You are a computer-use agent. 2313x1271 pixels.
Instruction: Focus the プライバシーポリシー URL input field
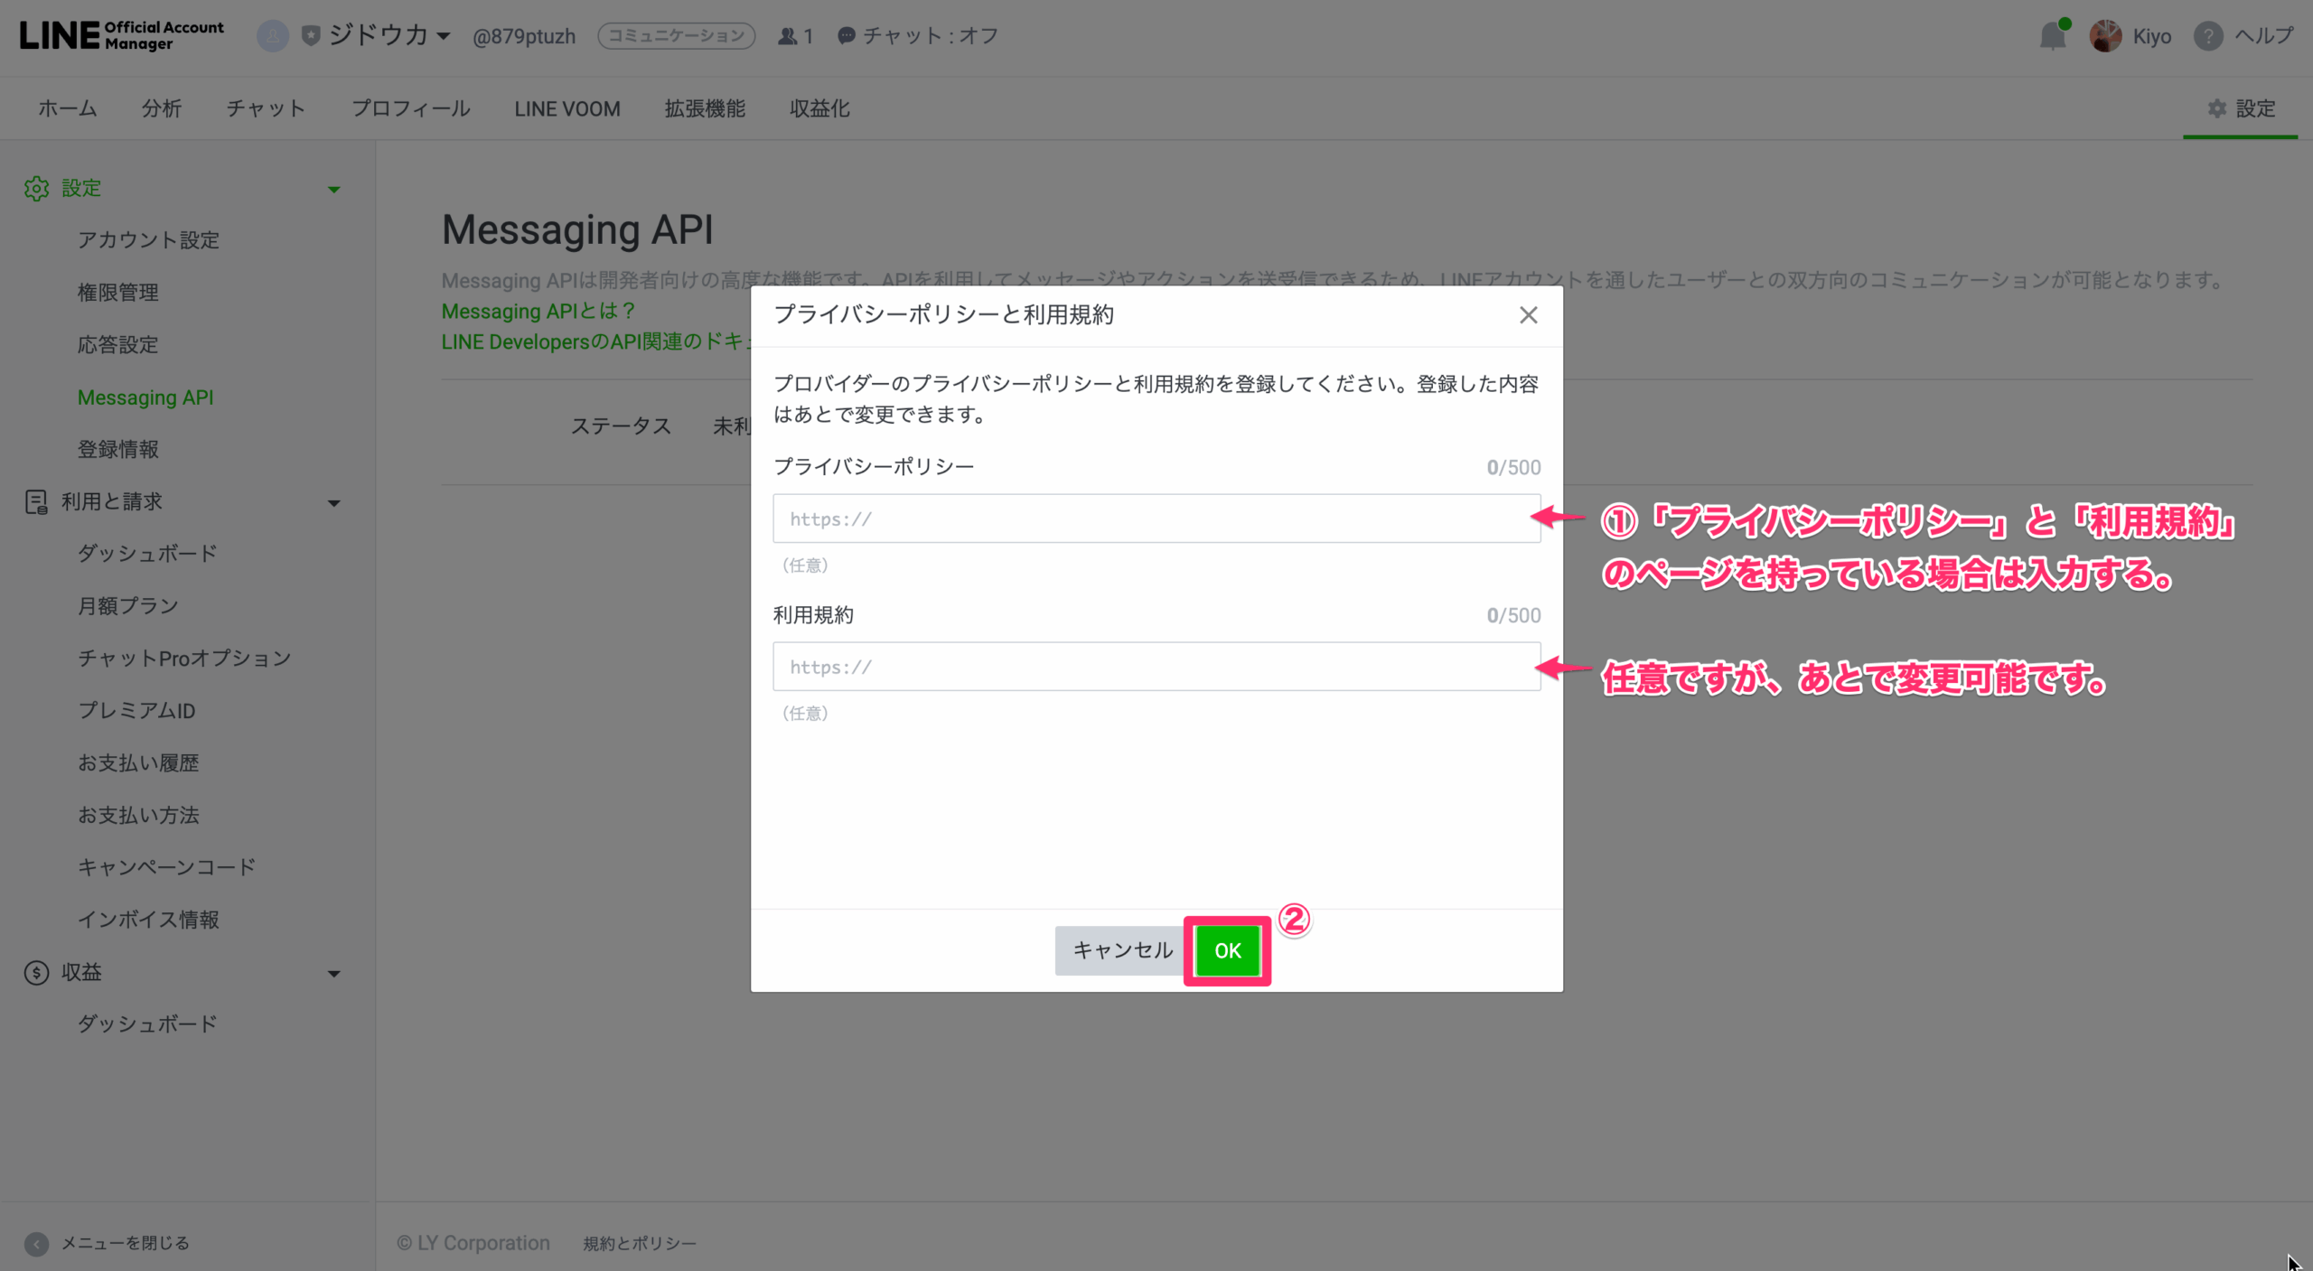[x=1156, y=519]
